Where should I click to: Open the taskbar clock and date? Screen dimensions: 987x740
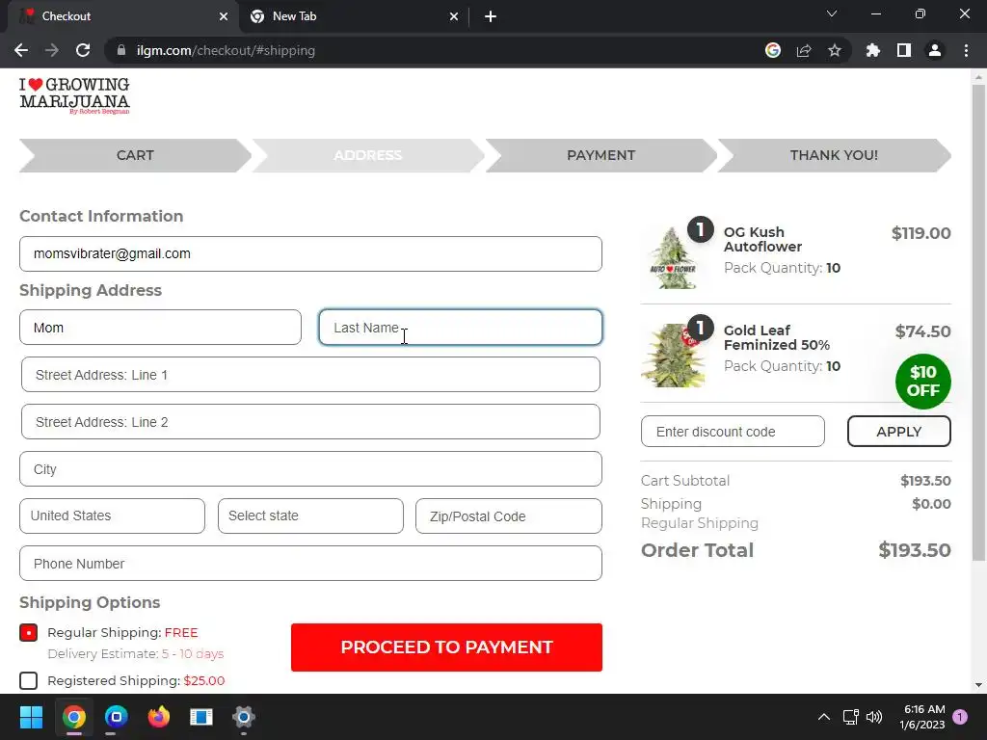coord(922,717)
